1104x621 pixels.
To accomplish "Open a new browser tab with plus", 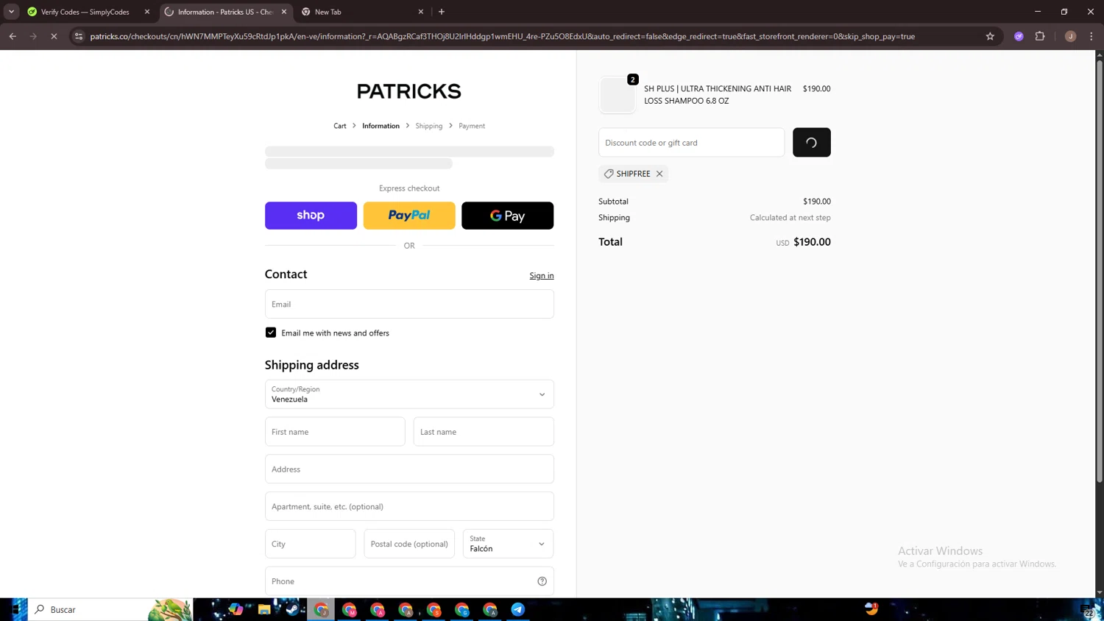I will 442,12.
